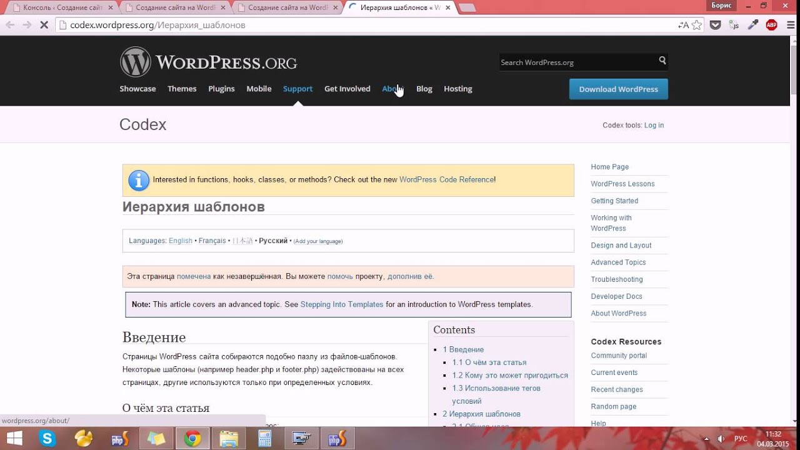Jump to 1.1 О чём эта статья in Contents

pyautogui.click(x=489, y=362)
